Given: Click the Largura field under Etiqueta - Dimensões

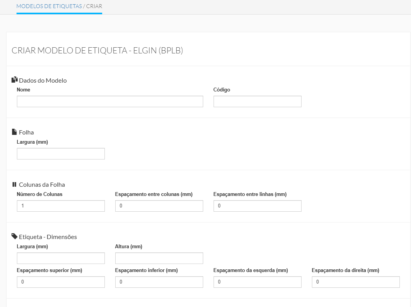Looking at the screenshot, I should 61,258.
